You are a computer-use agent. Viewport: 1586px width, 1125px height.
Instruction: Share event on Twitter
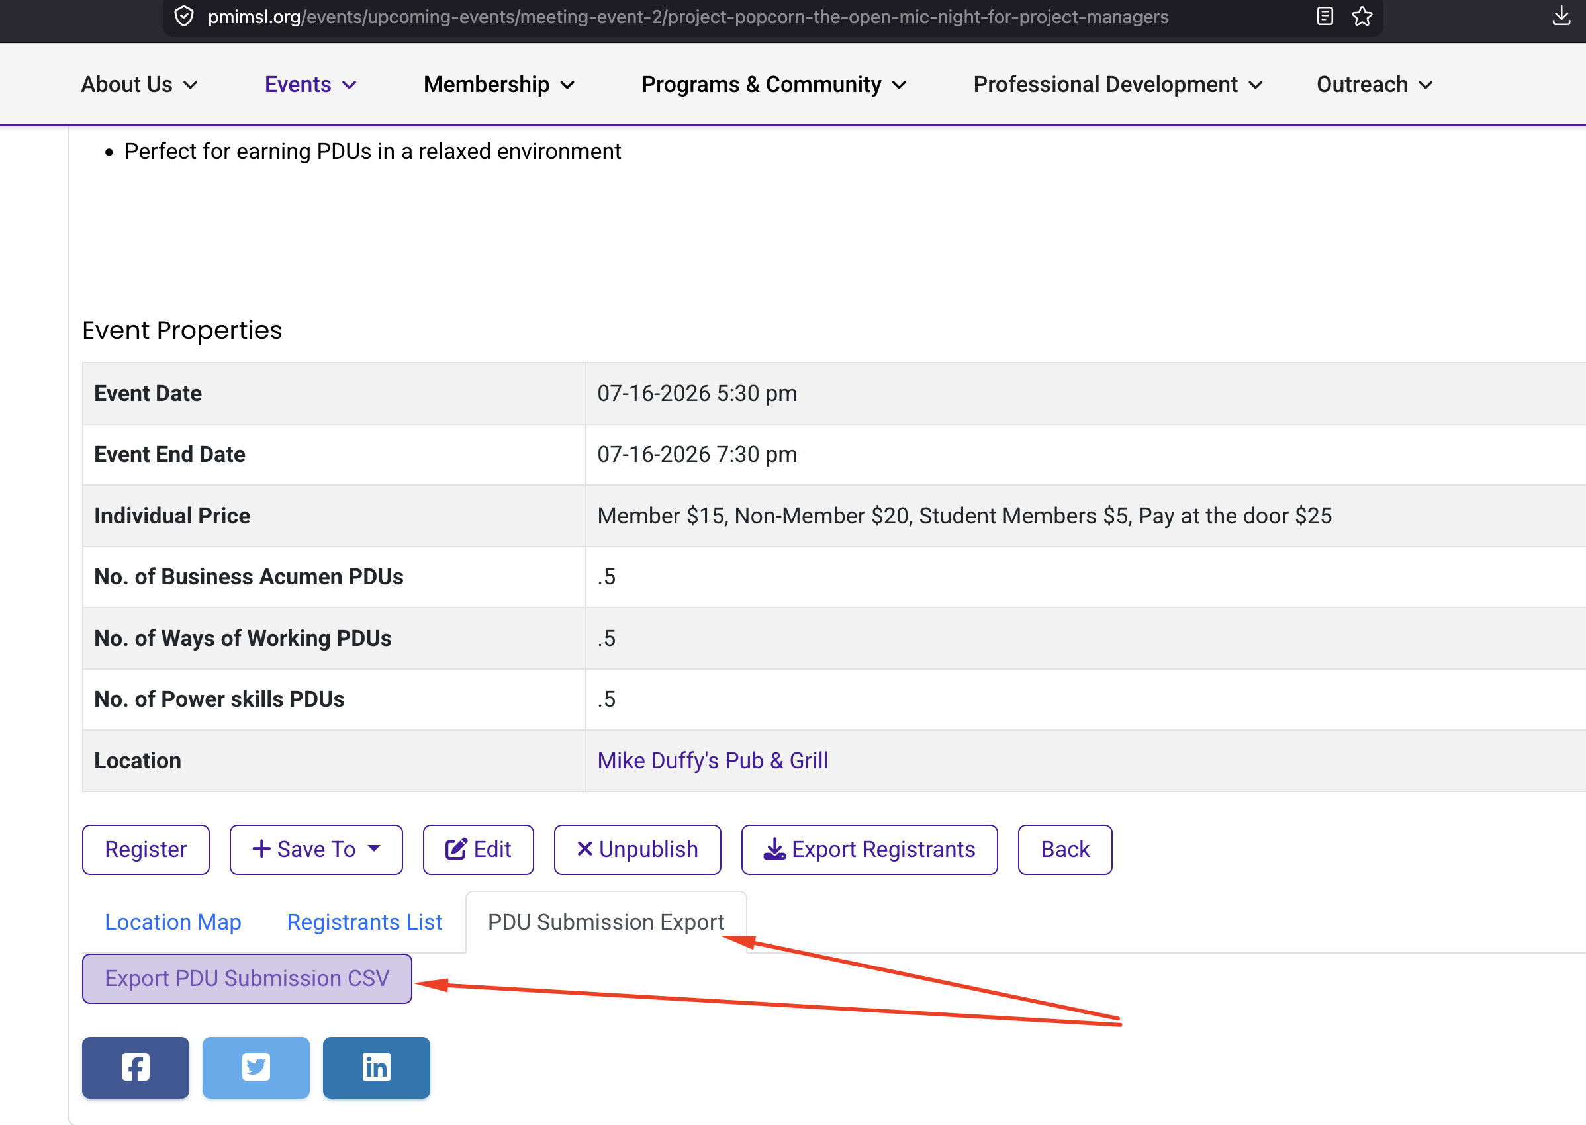[256, 1067]
